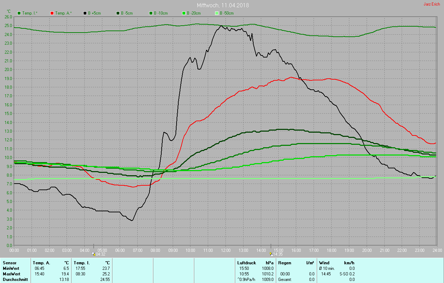The width and height of the screenshot is (444, 283).
Task: Click the "04:32" sunrise time label
Action: click(x=100, y=254)
